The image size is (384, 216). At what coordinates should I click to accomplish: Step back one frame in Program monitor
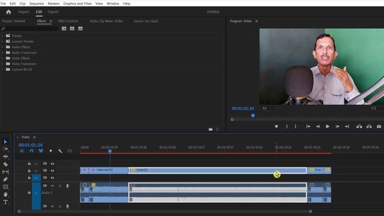[x=318, y=127]
